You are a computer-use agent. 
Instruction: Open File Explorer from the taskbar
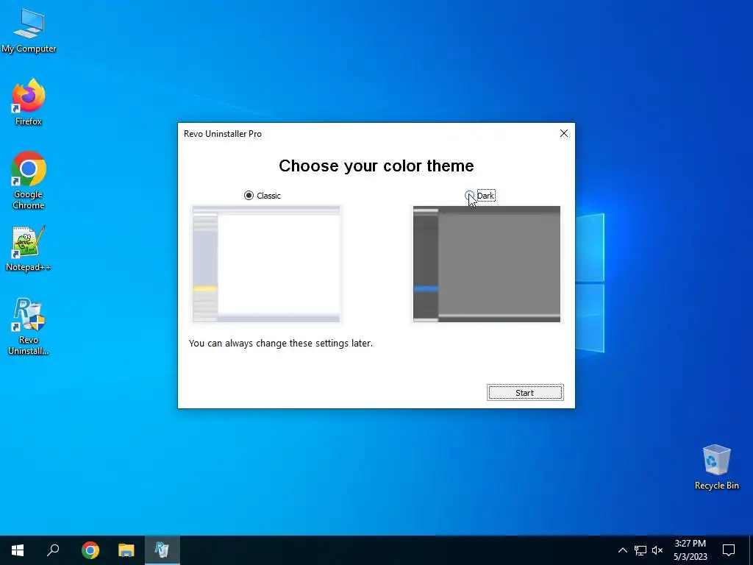point(126,550)
